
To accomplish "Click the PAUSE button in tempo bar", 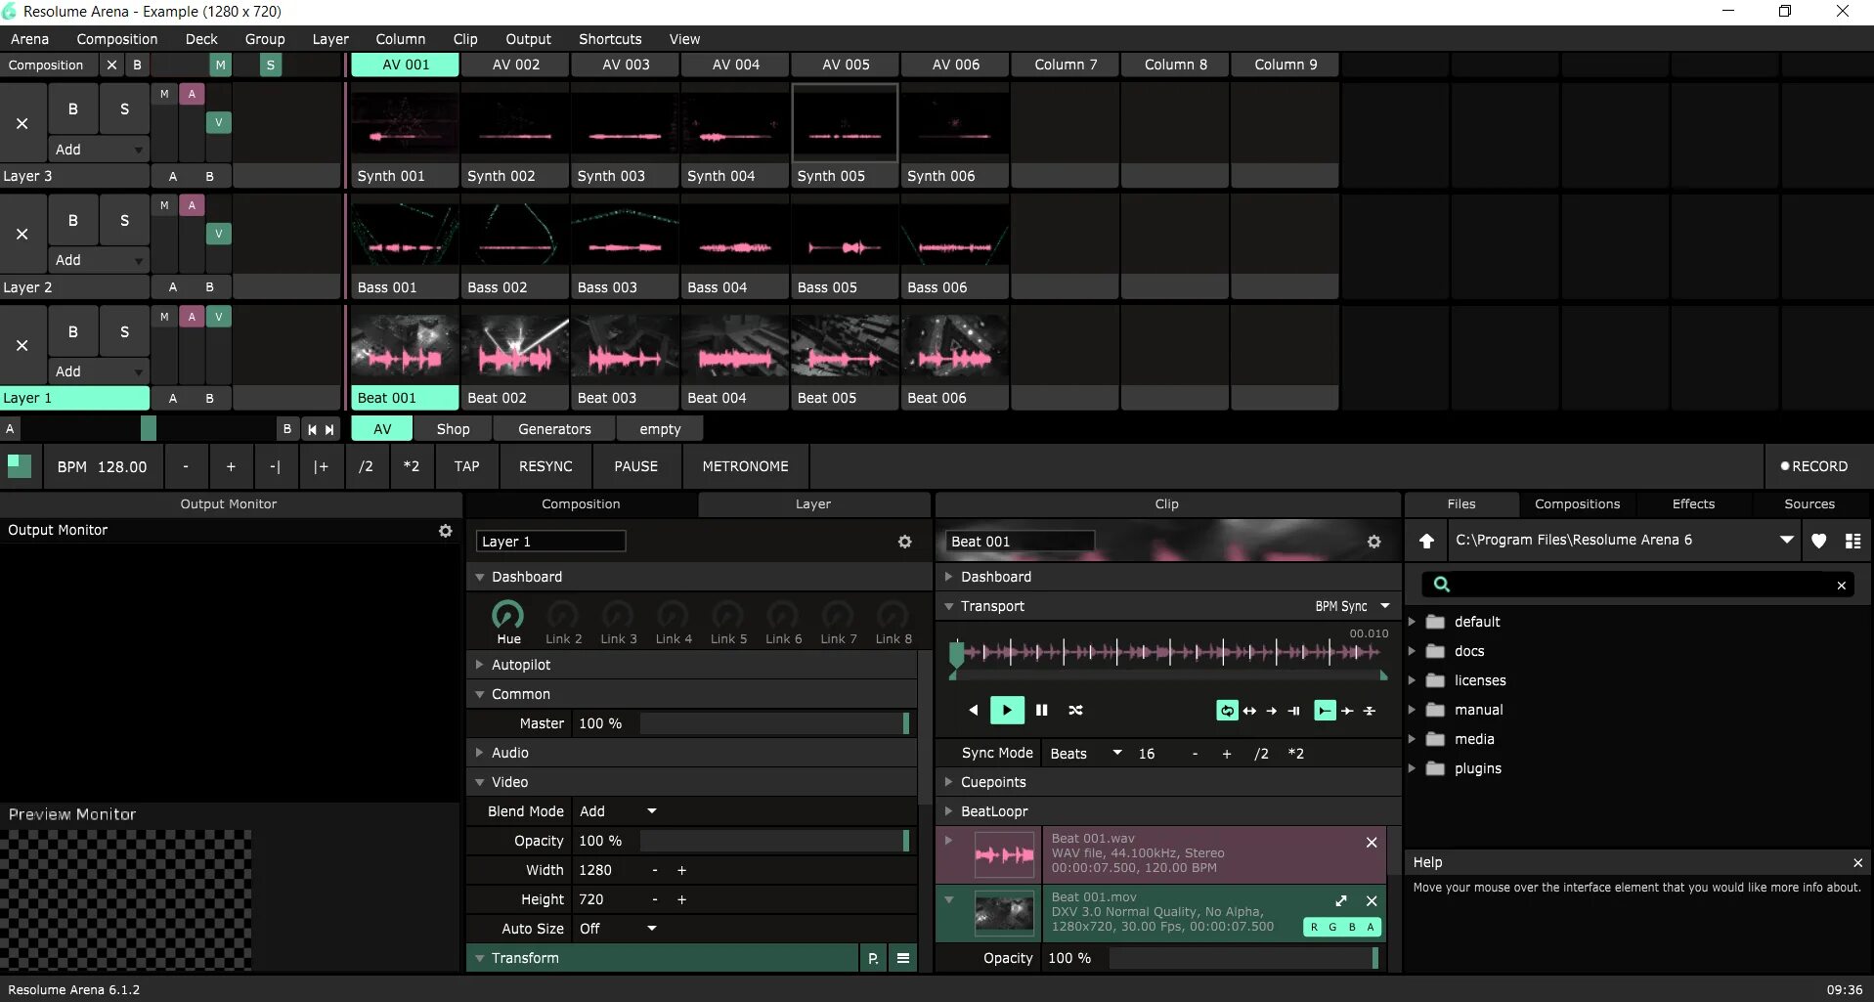I will coord(635,466).
